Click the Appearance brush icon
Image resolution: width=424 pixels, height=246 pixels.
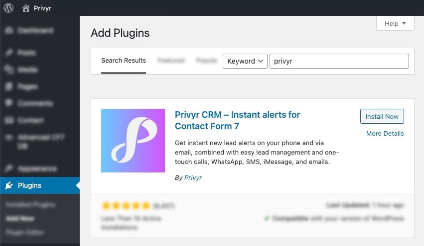[x=9, y=168]
